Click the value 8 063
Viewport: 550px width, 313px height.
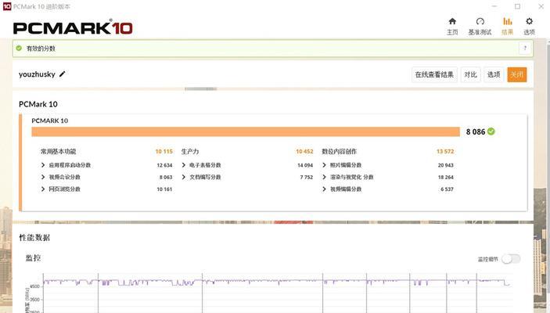[x=166, y=177]
